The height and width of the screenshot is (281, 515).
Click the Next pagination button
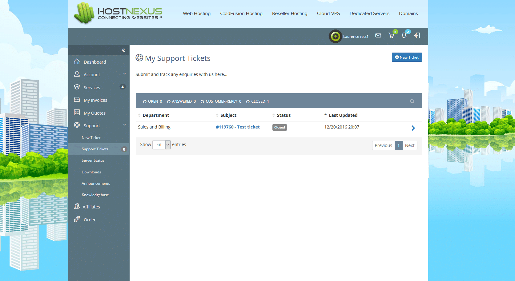409,145
